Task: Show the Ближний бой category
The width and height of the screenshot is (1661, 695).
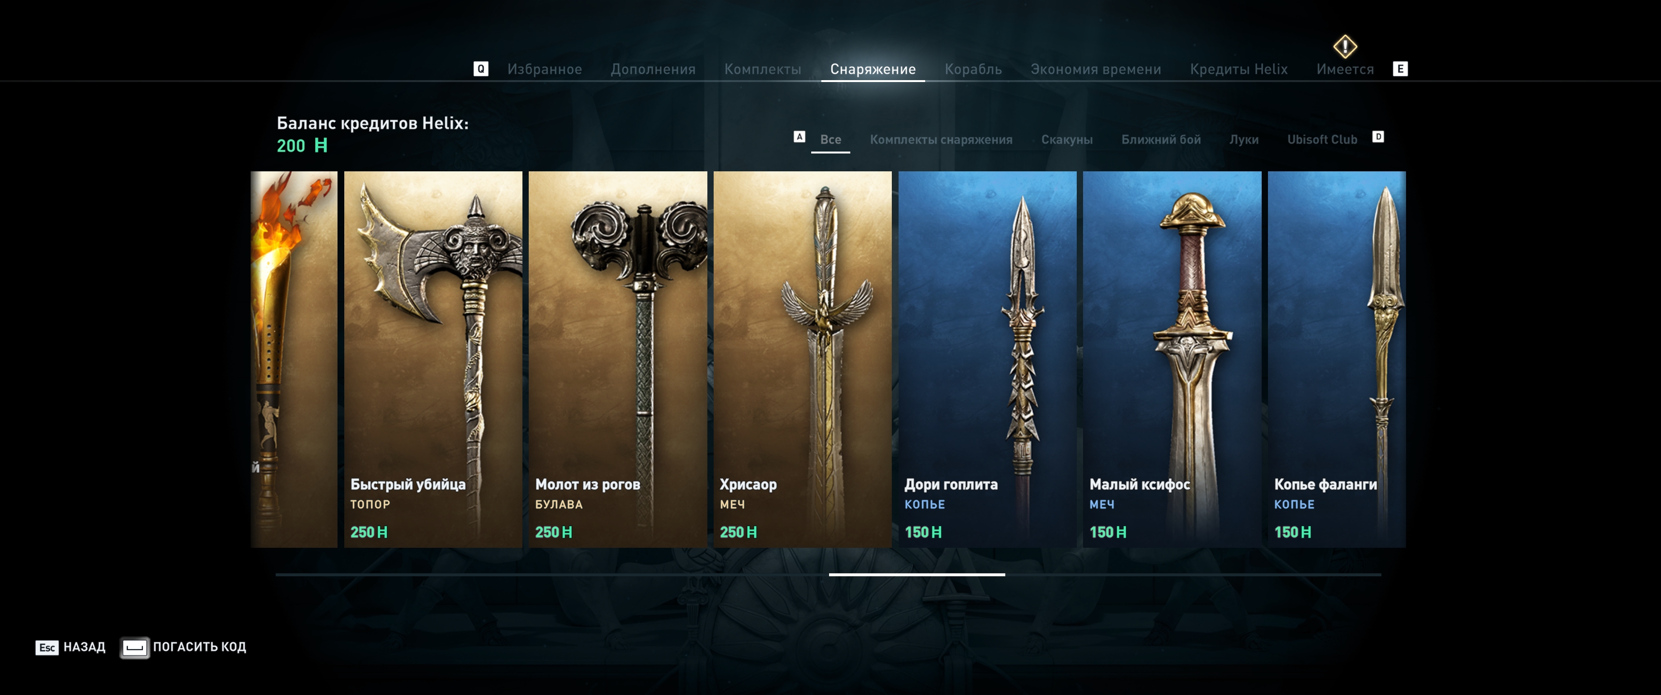Action: coord(1161,139)
